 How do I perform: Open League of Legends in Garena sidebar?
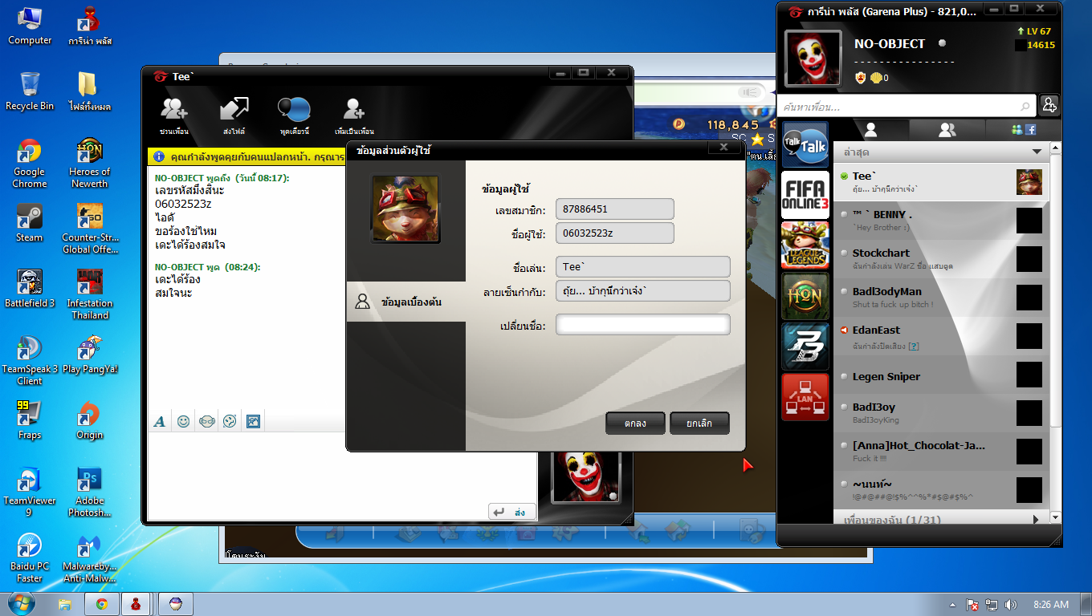(805, 245)
